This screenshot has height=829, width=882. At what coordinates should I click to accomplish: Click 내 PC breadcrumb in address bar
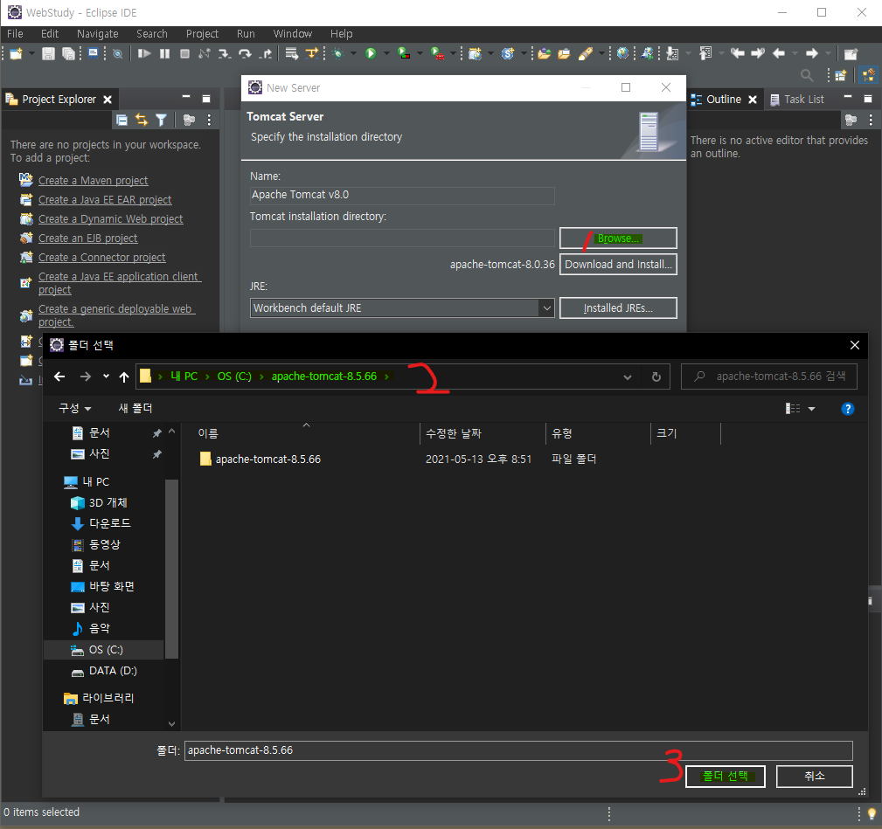(184, 377)
